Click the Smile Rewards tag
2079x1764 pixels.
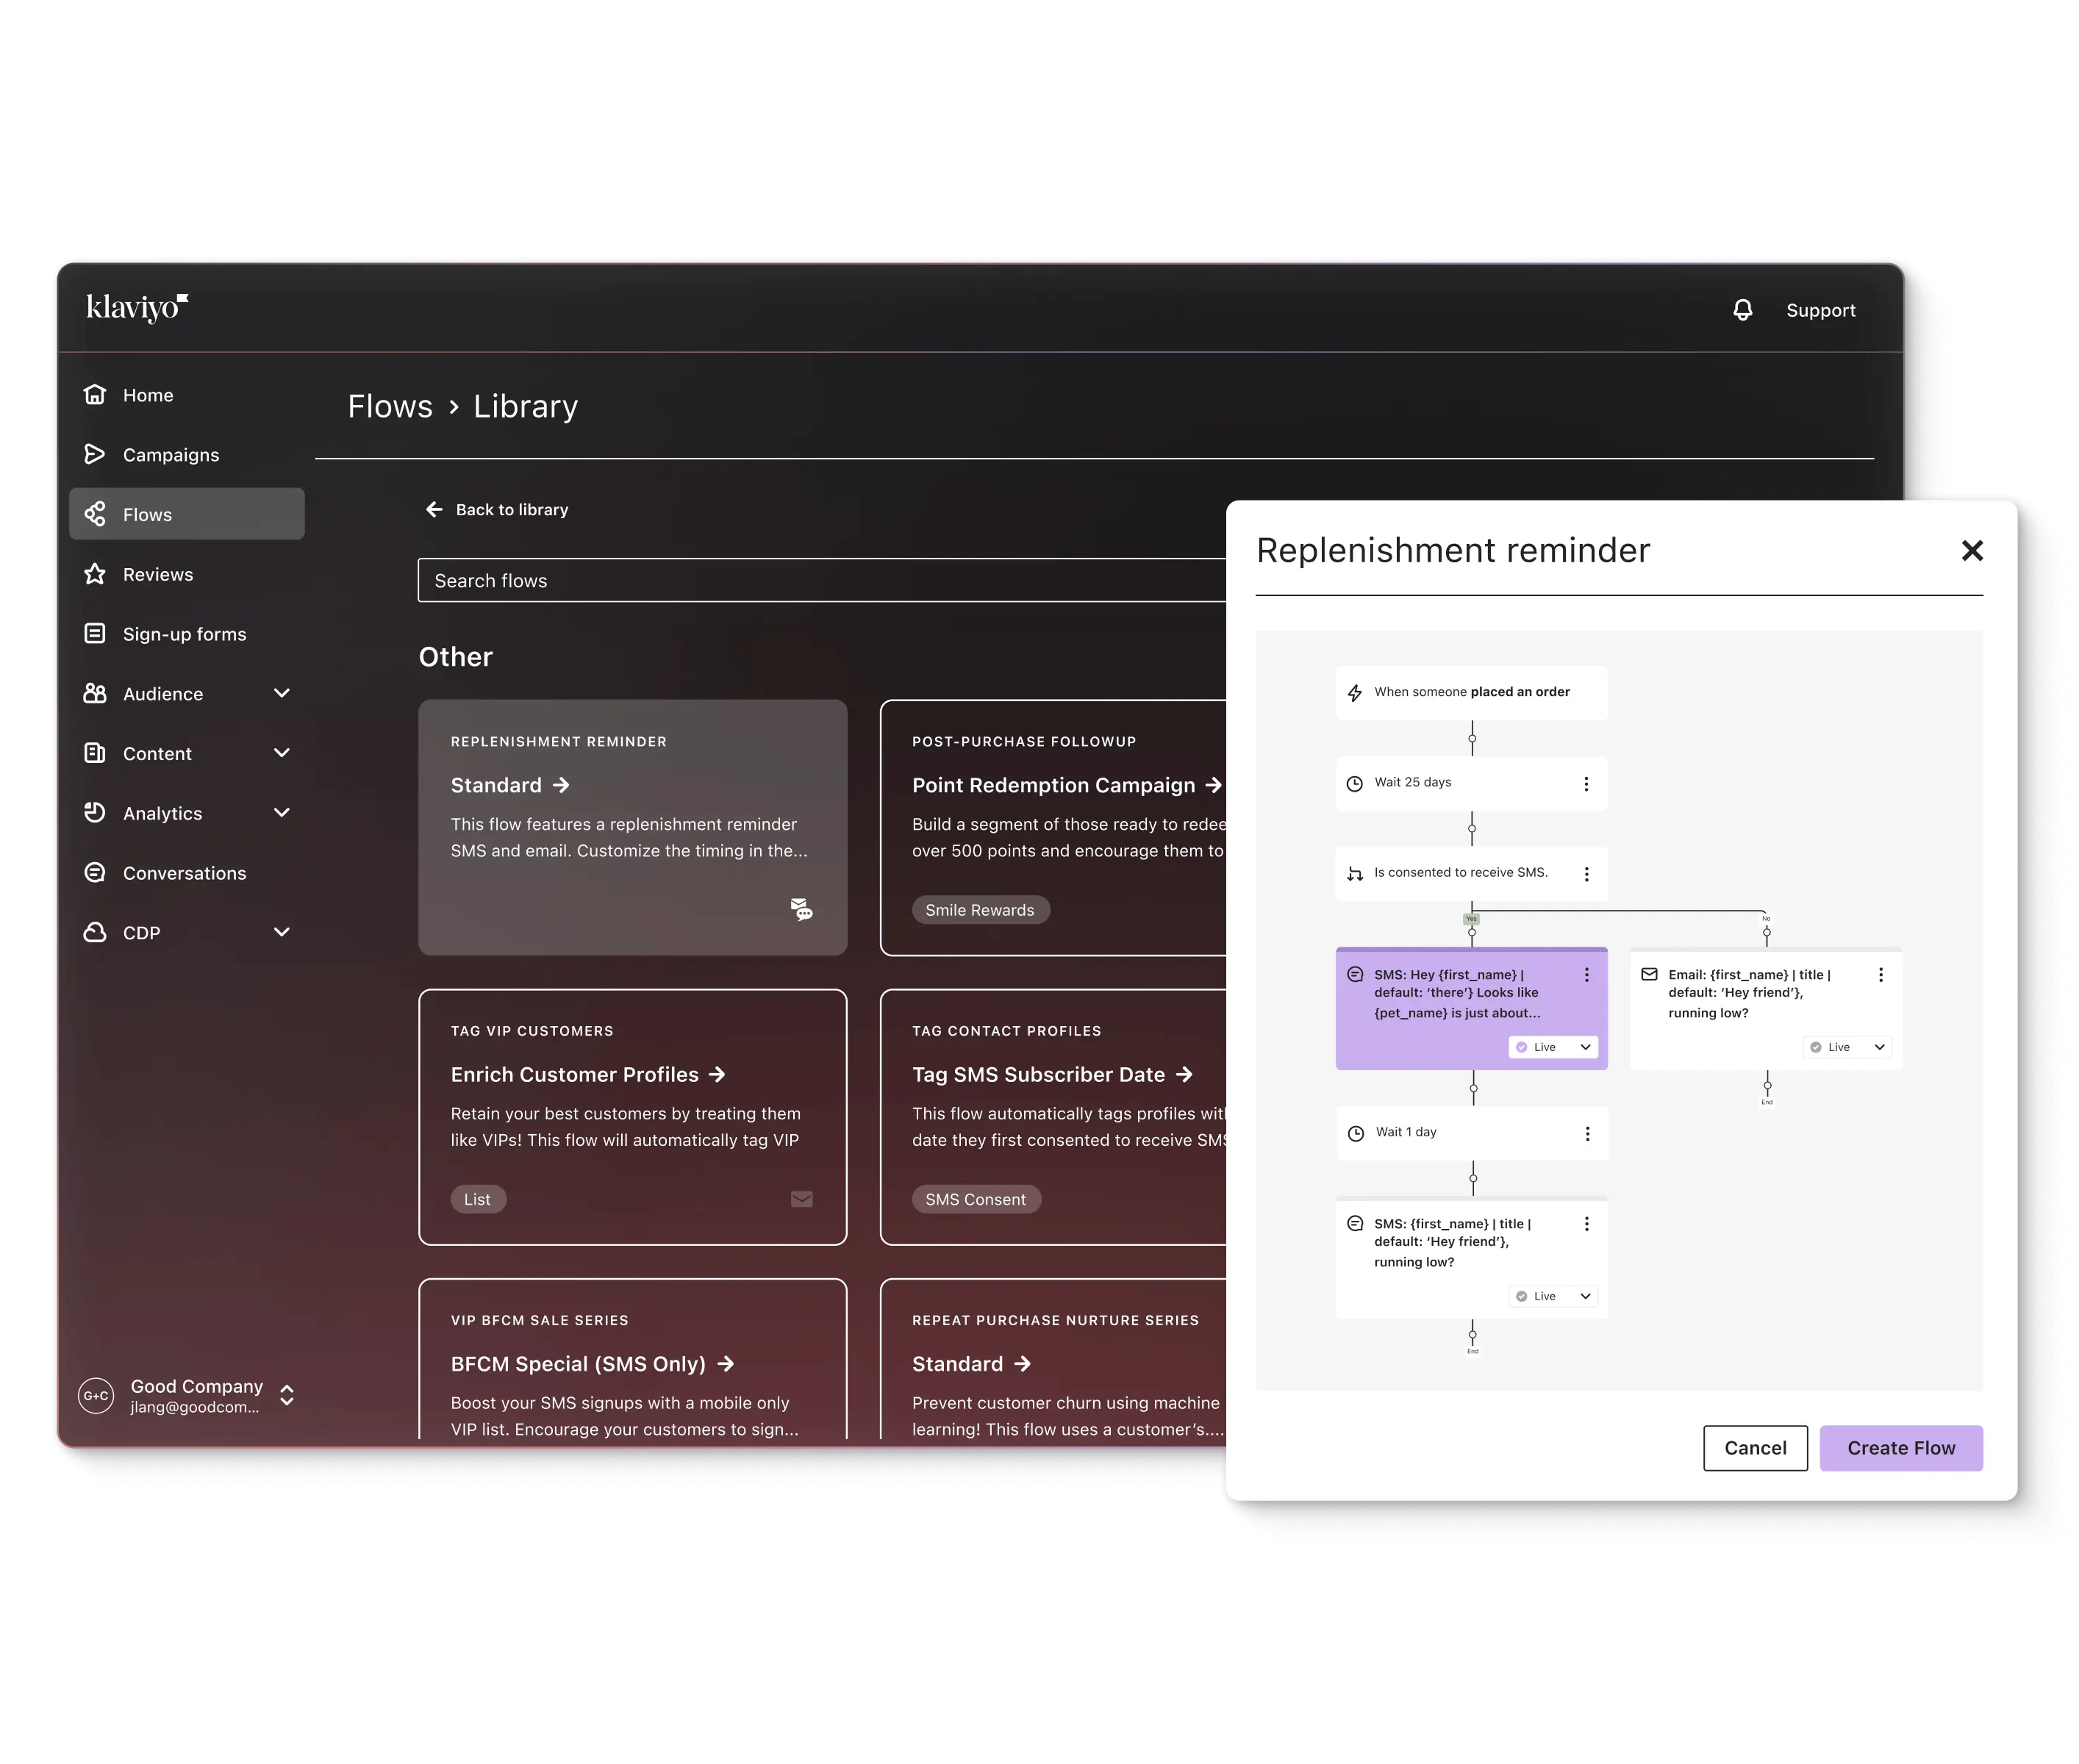pos(979,910)
